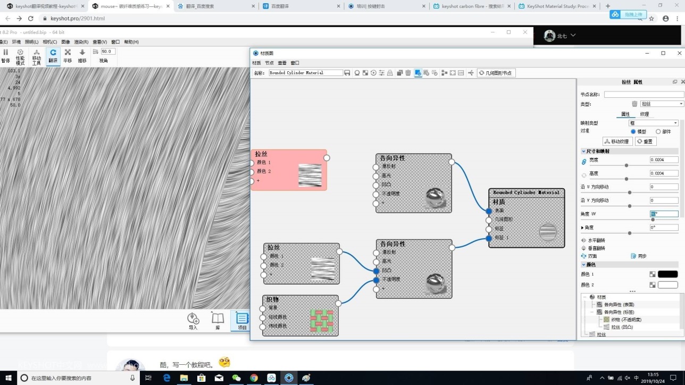Click the fit-to-view frame toolbar icon
This screenshot has width=685, height=385.
tap(453, 73)
